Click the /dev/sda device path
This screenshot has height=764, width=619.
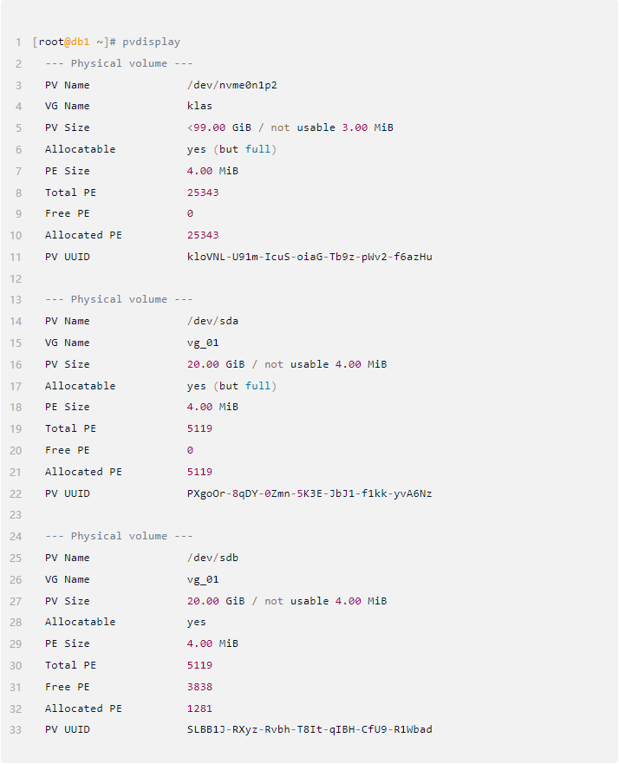(212, 321)
